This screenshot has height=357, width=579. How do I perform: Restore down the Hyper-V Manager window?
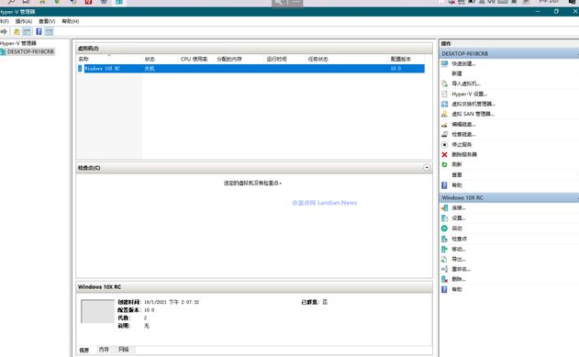[x=556, y=11]
